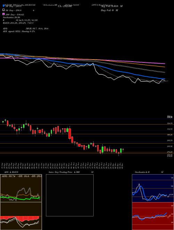The width and height of the screenshot is (174, 230).
Task: Click the 'Stochastics & R SI' panel title
Action: pyautogui.click(x=149, y=172)
